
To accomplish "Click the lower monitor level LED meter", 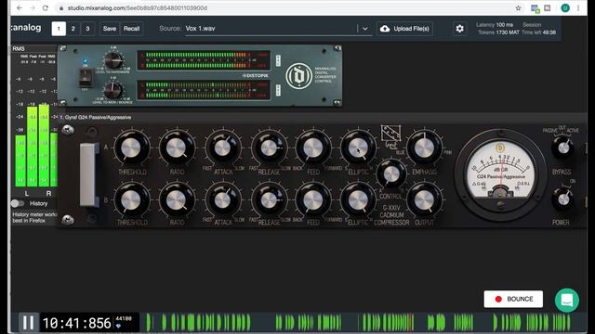I will point(204,90).
